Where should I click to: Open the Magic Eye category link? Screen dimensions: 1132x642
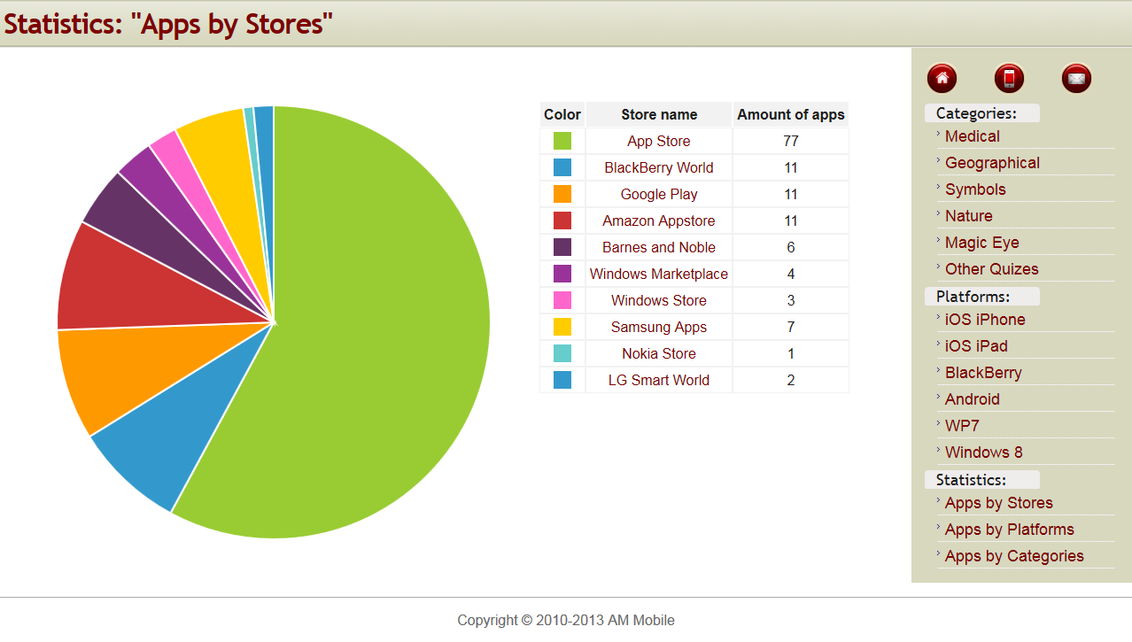pos(981,243)
